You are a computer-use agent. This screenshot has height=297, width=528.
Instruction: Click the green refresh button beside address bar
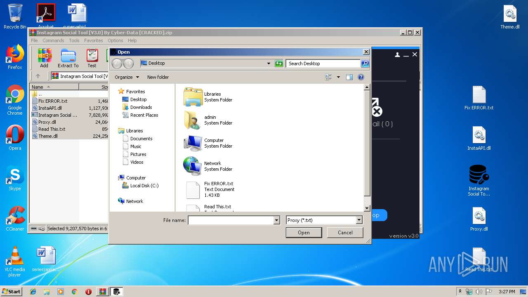(279, 64)
